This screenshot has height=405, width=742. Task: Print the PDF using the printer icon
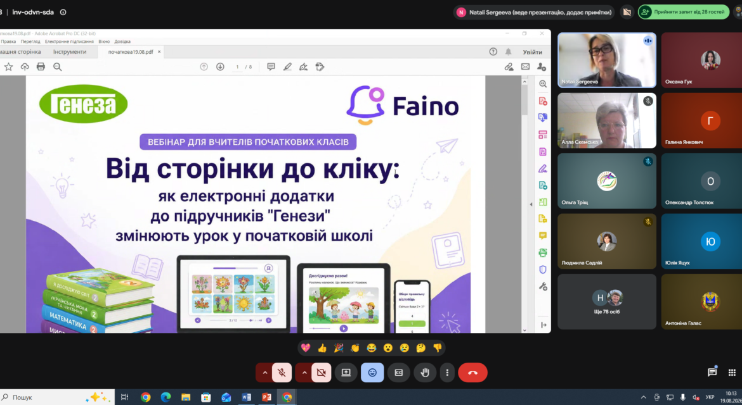click(x=41, y=67)
